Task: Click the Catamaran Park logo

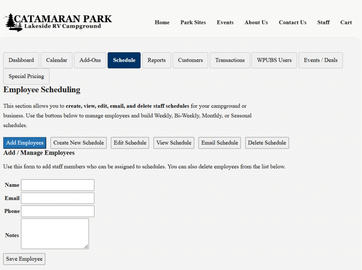Action: tap(58, 22)
